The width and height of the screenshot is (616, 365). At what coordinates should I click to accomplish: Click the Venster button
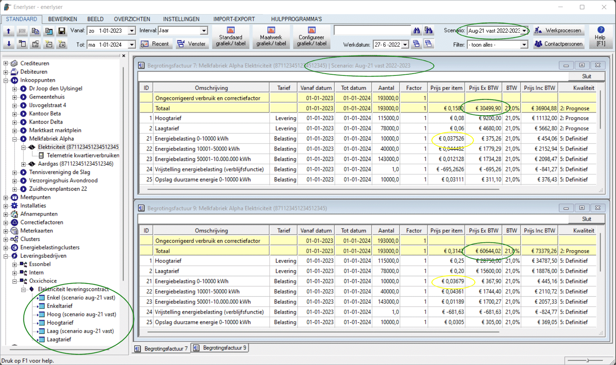point(191,44)
